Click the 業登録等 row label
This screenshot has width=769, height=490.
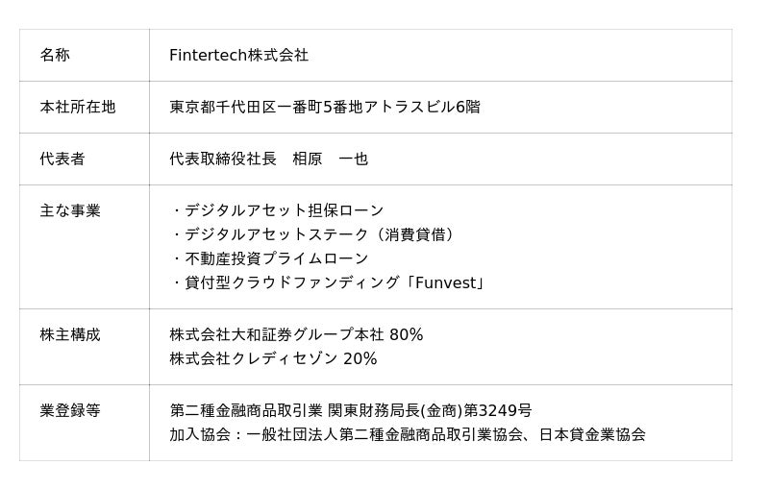(70, 411)
